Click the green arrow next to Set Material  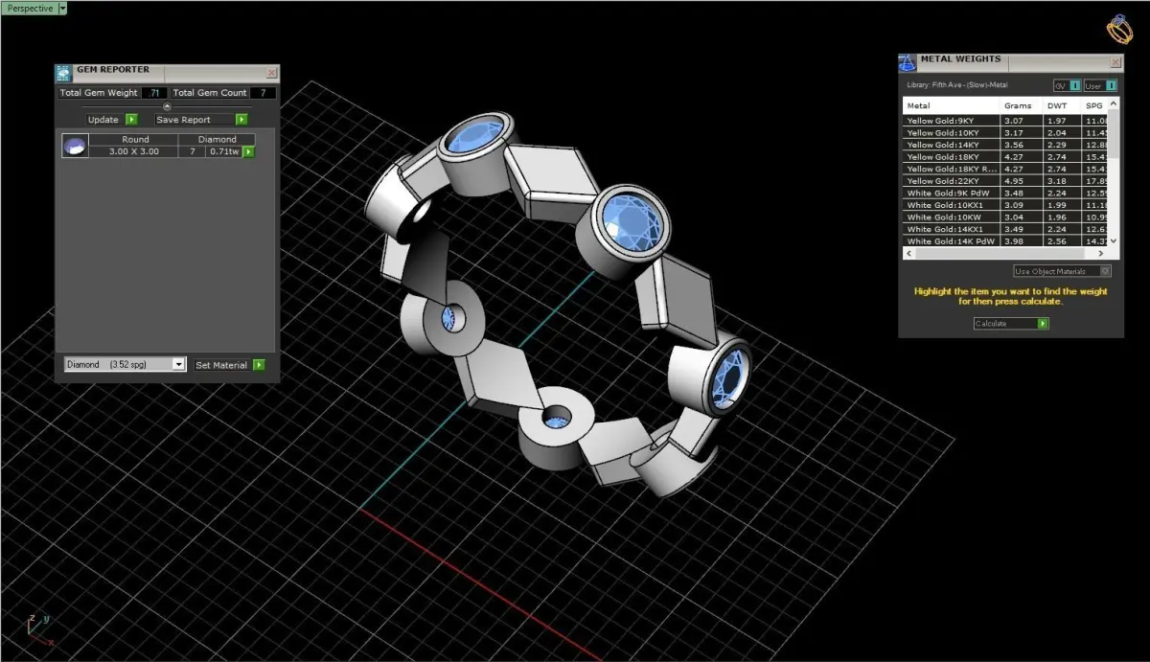tap(259, 365)
